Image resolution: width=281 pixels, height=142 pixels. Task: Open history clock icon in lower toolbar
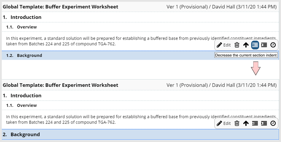(x=273, y=123)
